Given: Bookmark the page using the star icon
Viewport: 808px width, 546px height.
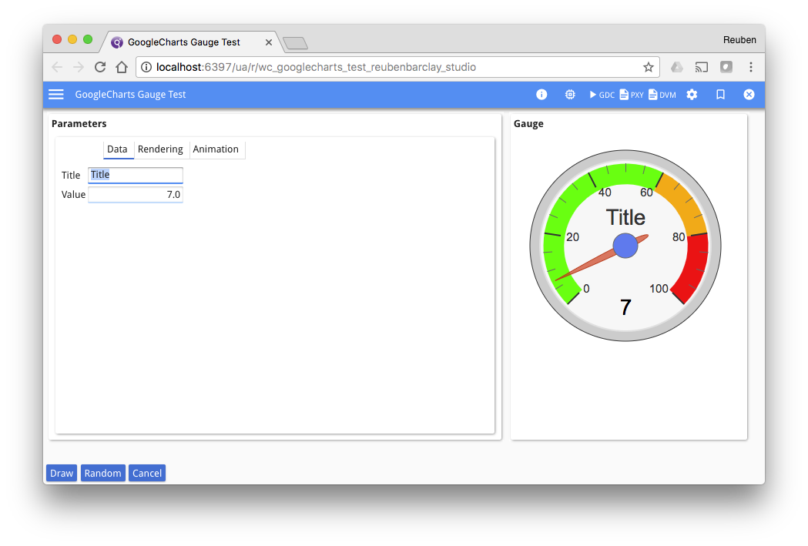Looking at the screenshot, I should coord(649,67).
